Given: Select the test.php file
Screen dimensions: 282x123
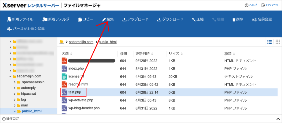Looking at the screenshot, I should coord(75,92).
